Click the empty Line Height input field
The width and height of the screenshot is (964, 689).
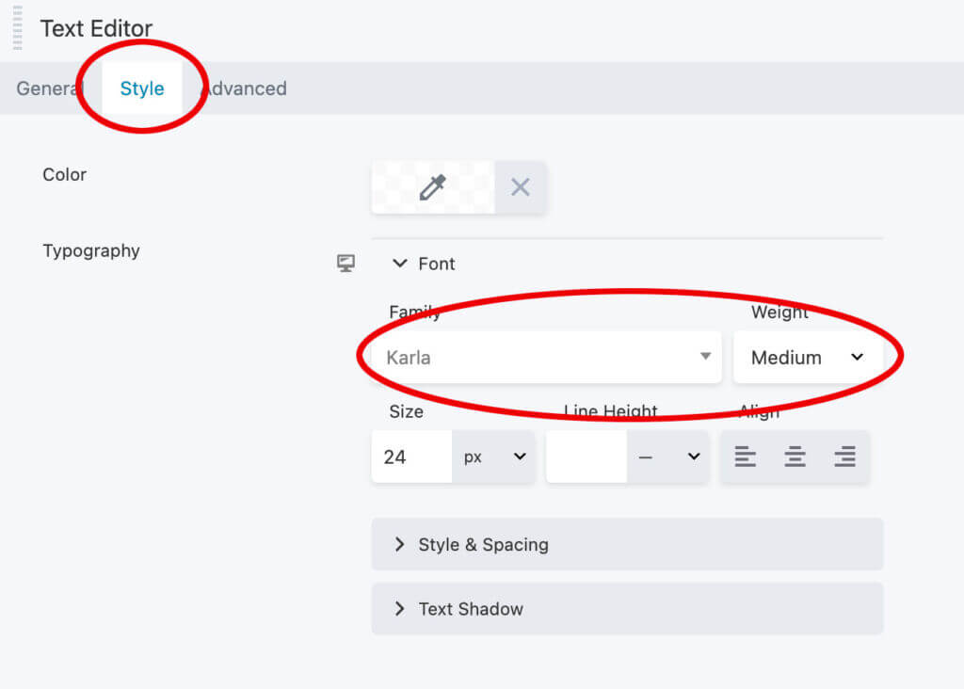coord(586,457)
